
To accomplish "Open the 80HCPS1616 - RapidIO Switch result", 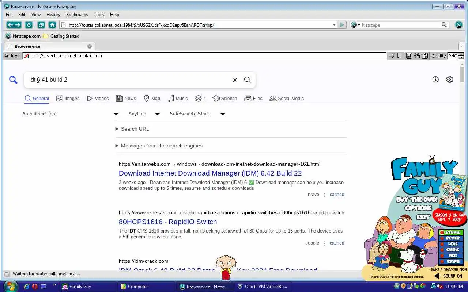I will (168, 222).
